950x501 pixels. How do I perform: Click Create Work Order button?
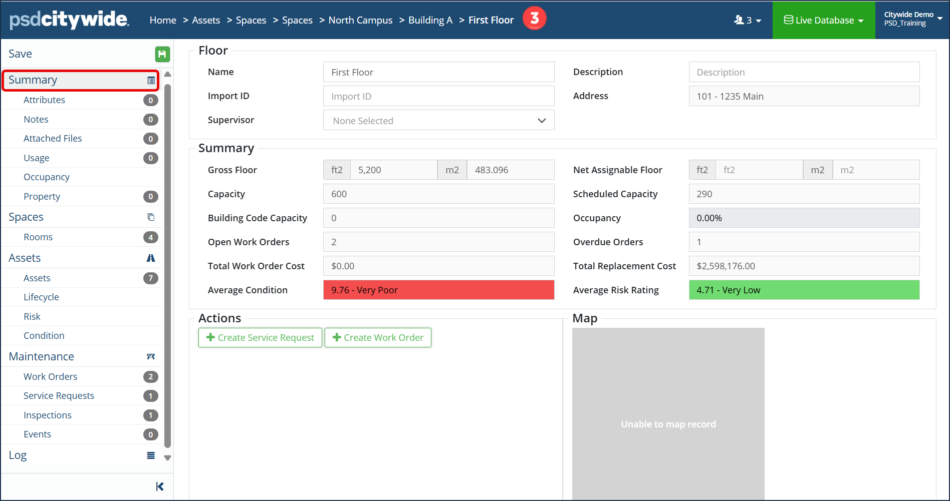point(378,338)
